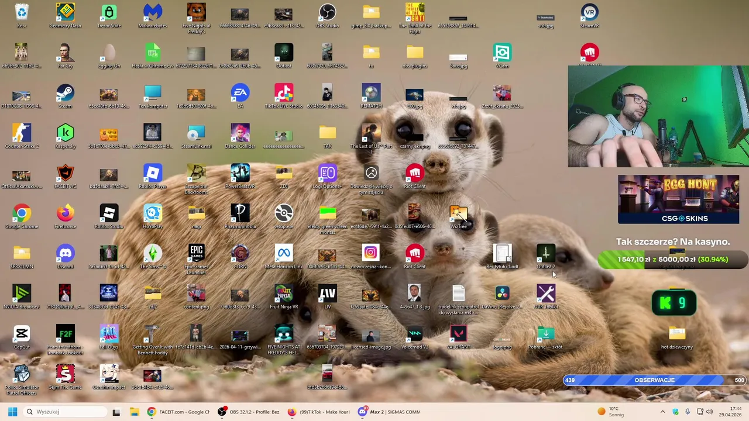Open the Recycle Bin (Kosz) icon
Viewport: 749px width, 421px height.
pyautogui.click(x=22, y=13)
